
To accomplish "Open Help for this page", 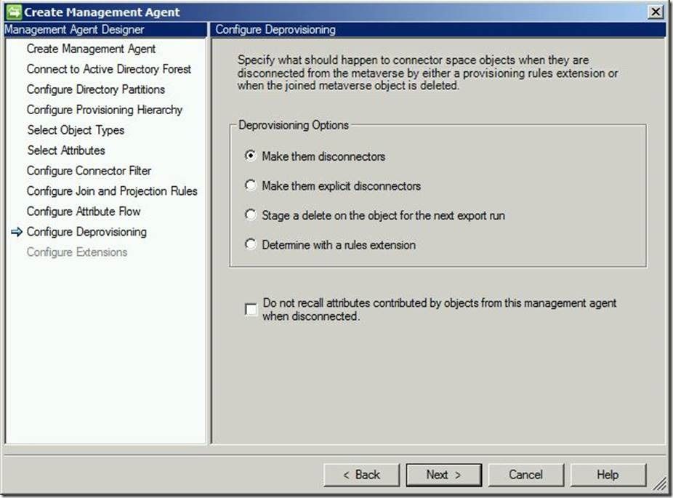I will (608, 475).
